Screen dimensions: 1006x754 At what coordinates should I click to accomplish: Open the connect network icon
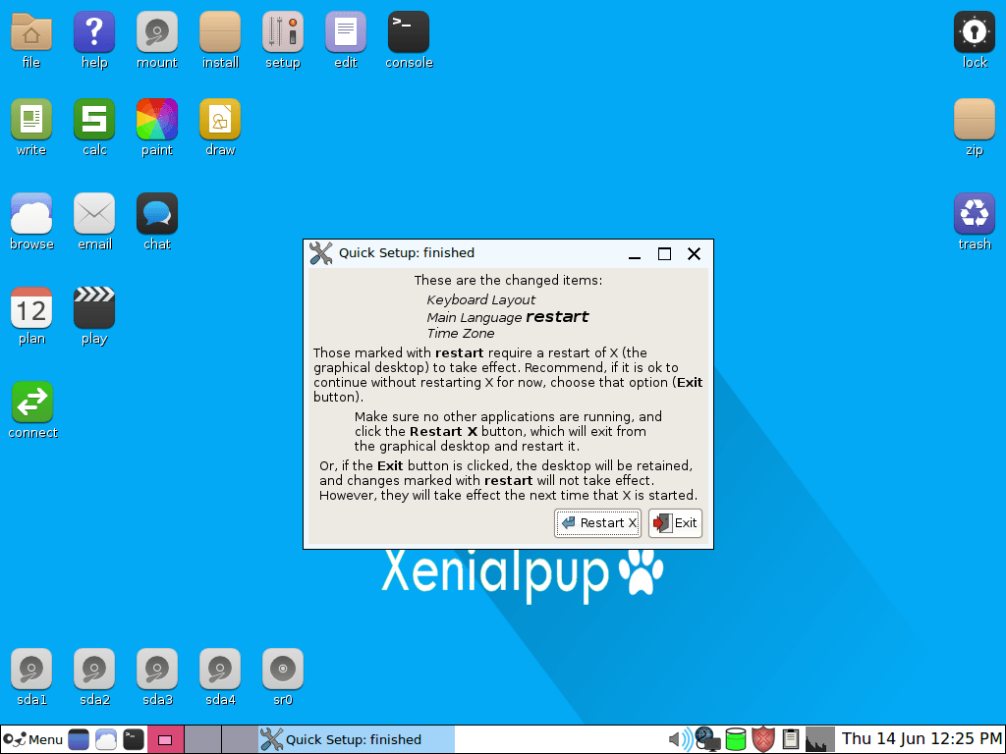[32, 402]
